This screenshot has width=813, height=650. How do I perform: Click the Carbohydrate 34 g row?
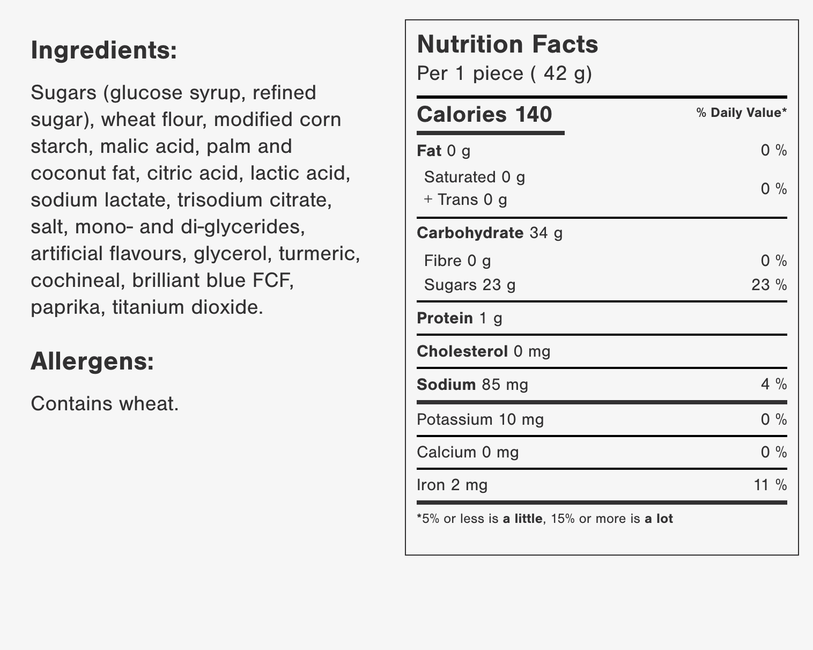point(602,233)
